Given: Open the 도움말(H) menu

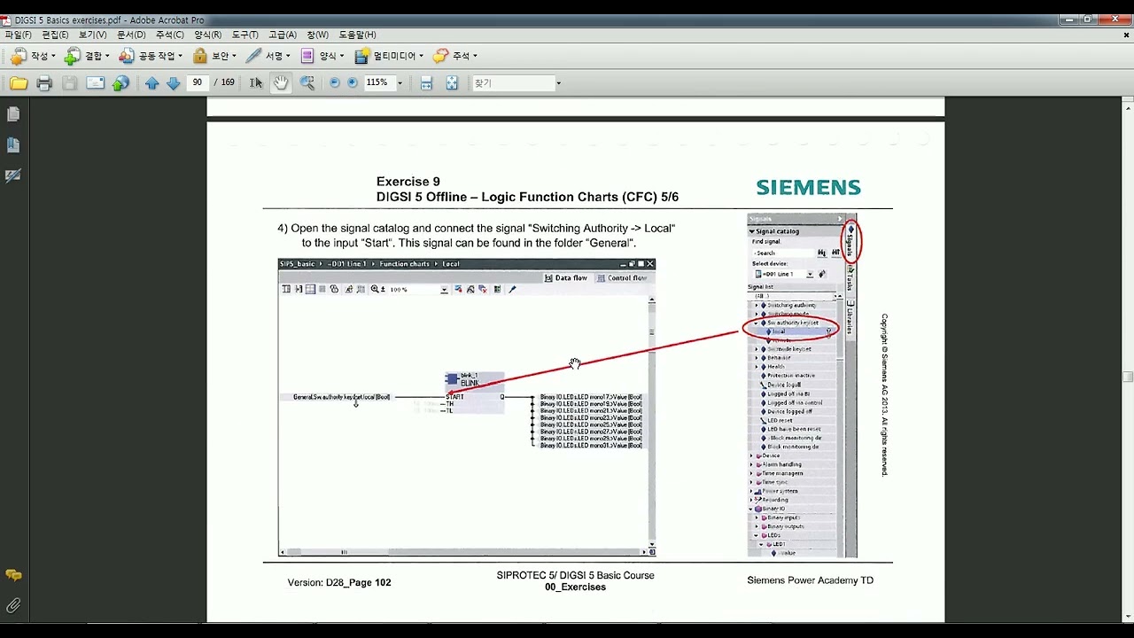Looking at the screenshot, I should [357, 35].
